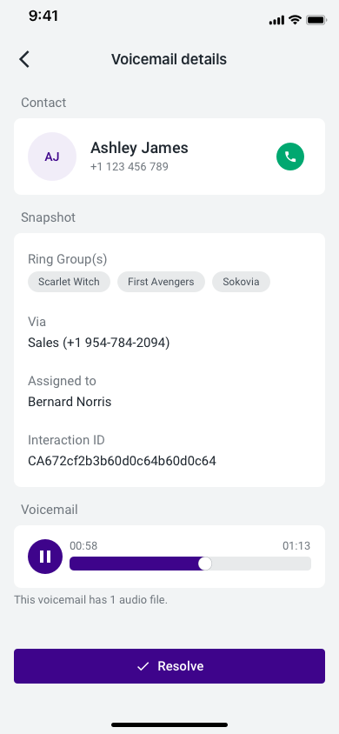Tap the Ashley James contact name
339x734 pixels.
coord(139,148)
